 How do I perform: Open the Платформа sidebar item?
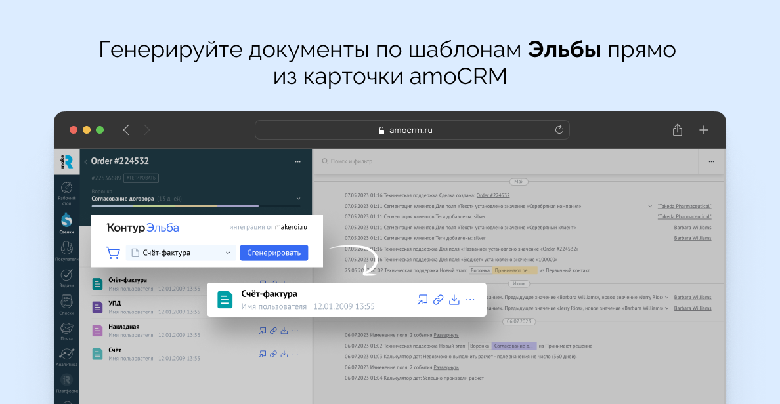[x=67, y=383]
